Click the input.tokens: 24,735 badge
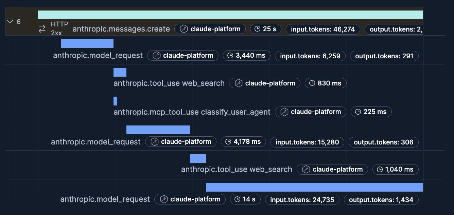The width and height of the screenshot is (454, 215). (x=302, y=200)
